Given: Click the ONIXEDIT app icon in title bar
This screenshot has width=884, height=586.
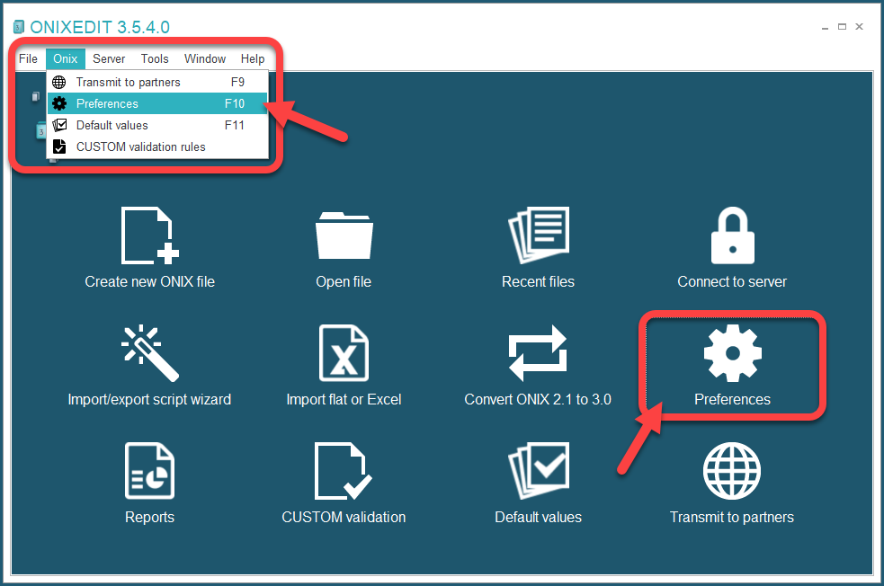Looking at the screenshot, I should click(x=19, y=27).
